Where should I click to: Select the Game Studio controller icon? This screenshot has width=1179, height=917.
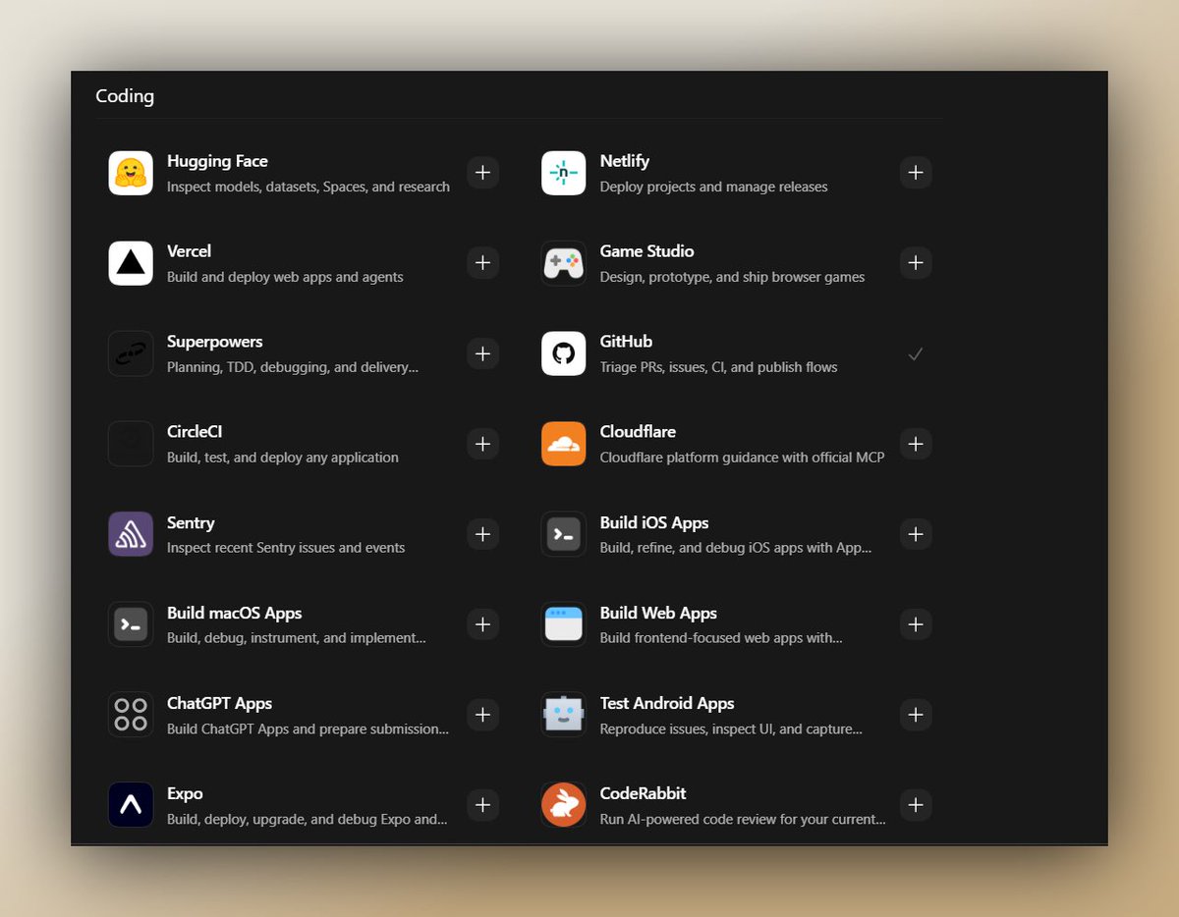pyautogui.click(x=564, y=263)
